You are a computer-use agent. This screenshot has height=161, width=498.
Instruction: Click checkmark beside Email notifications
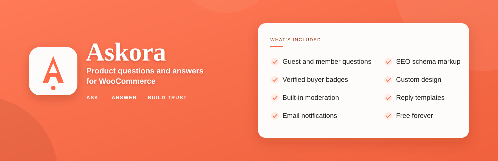(275, 116)
